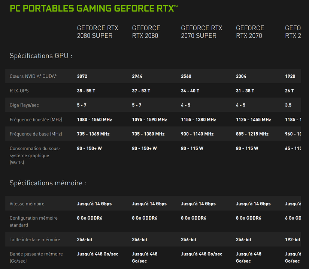Click the Fréquence boostée (MHz) label

36,120
